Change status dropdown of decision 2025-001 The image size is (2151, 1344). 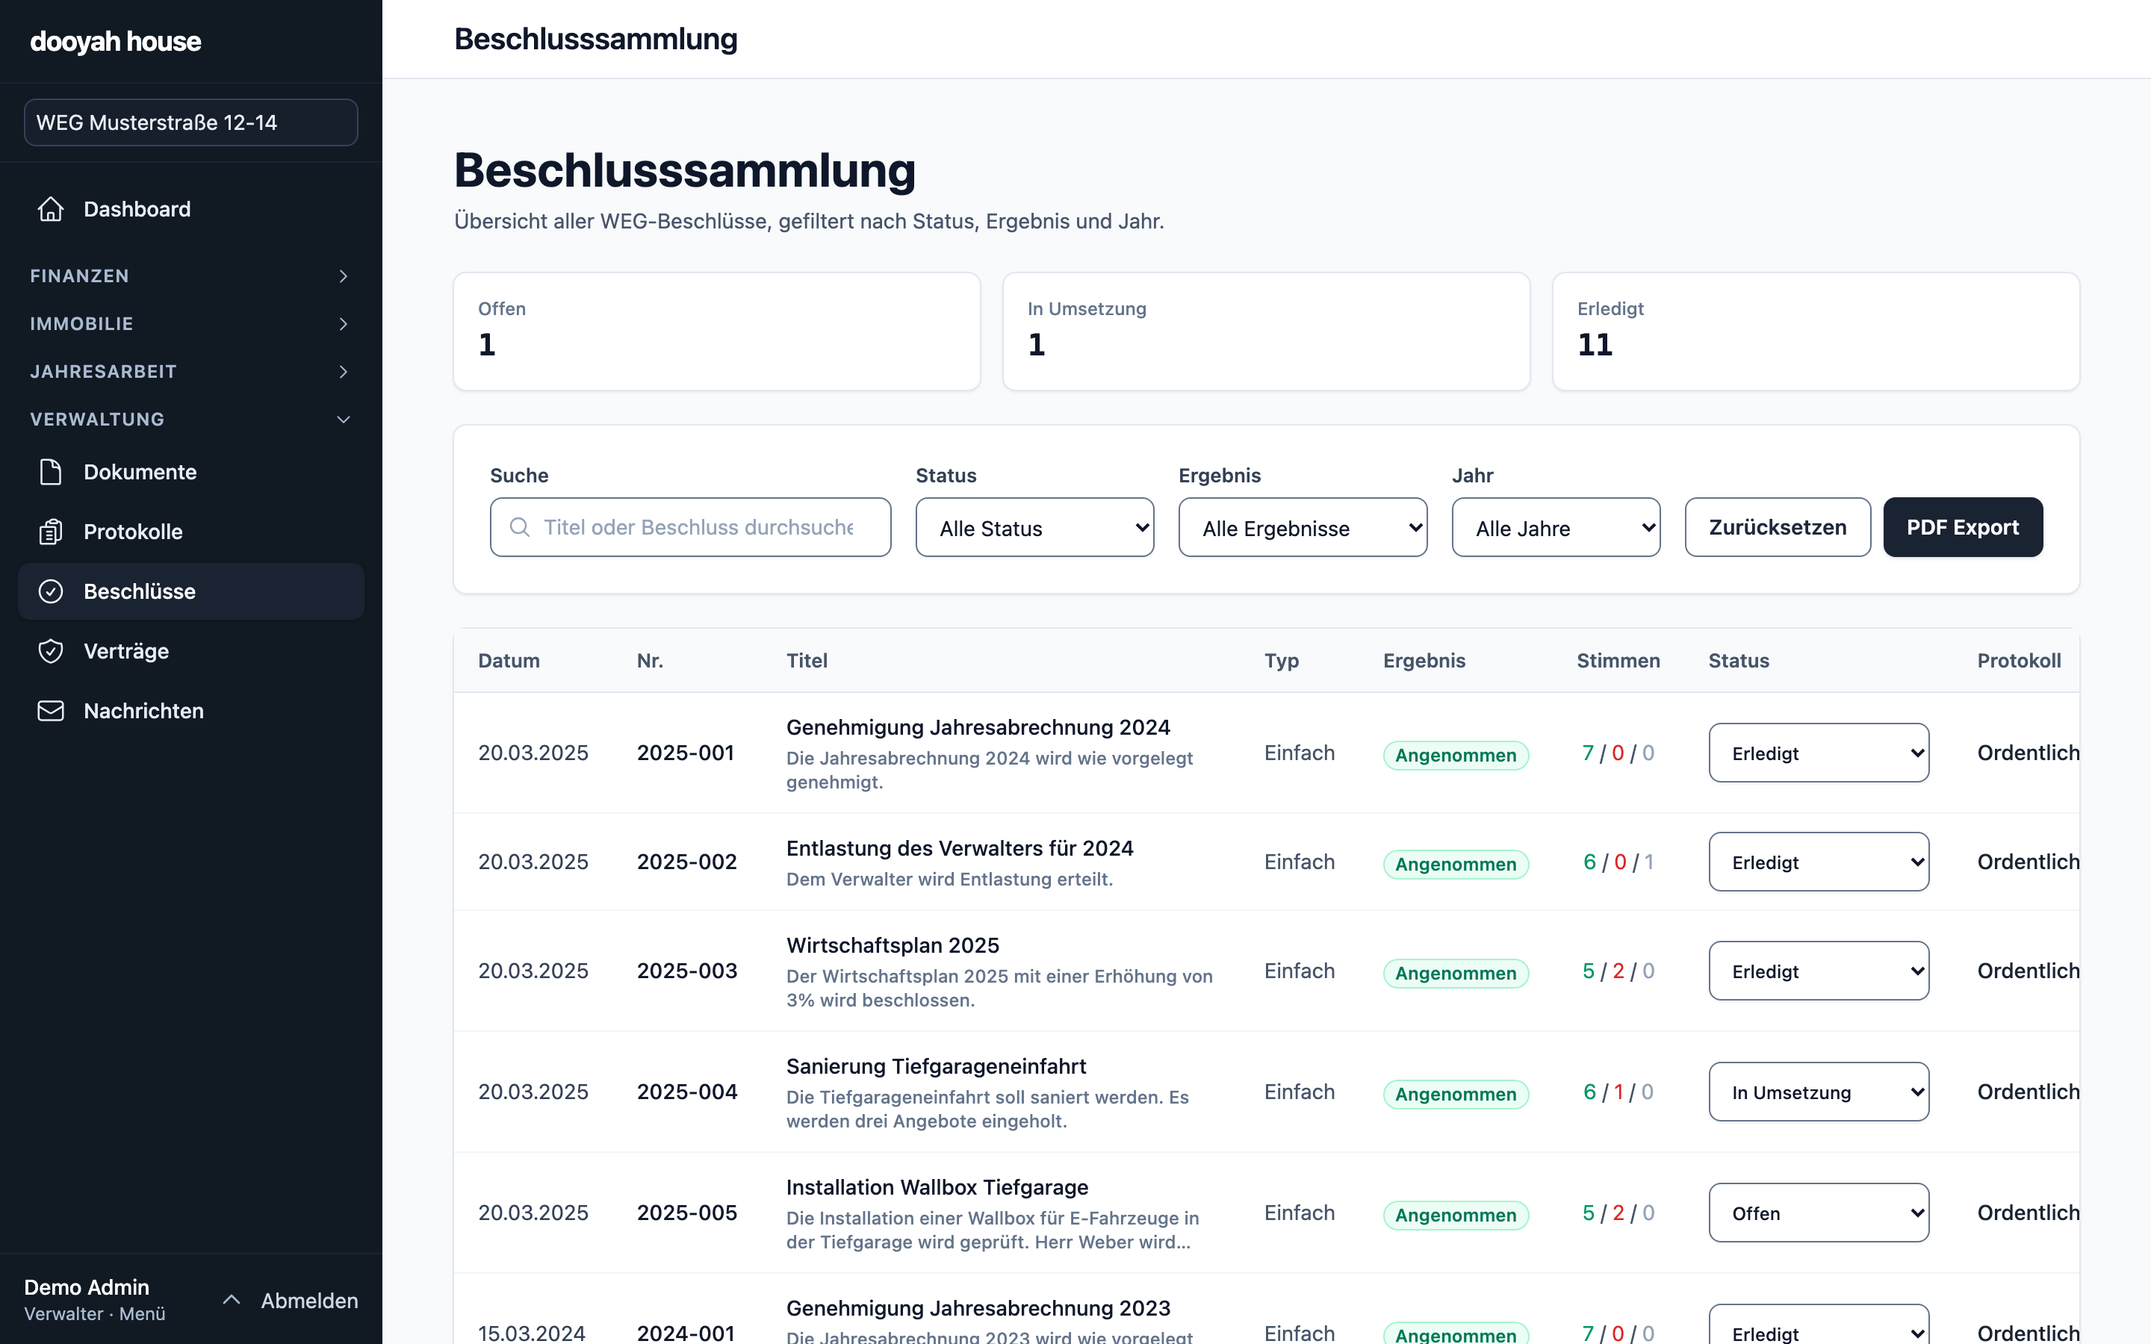click(x=1819, y=753)
